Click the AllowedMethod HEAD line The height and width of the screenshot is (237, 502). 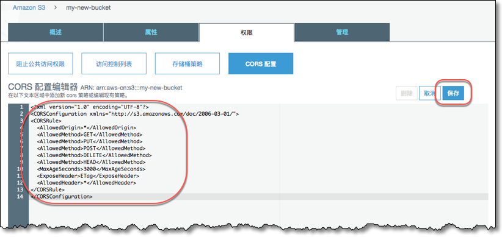coord(91,162)
